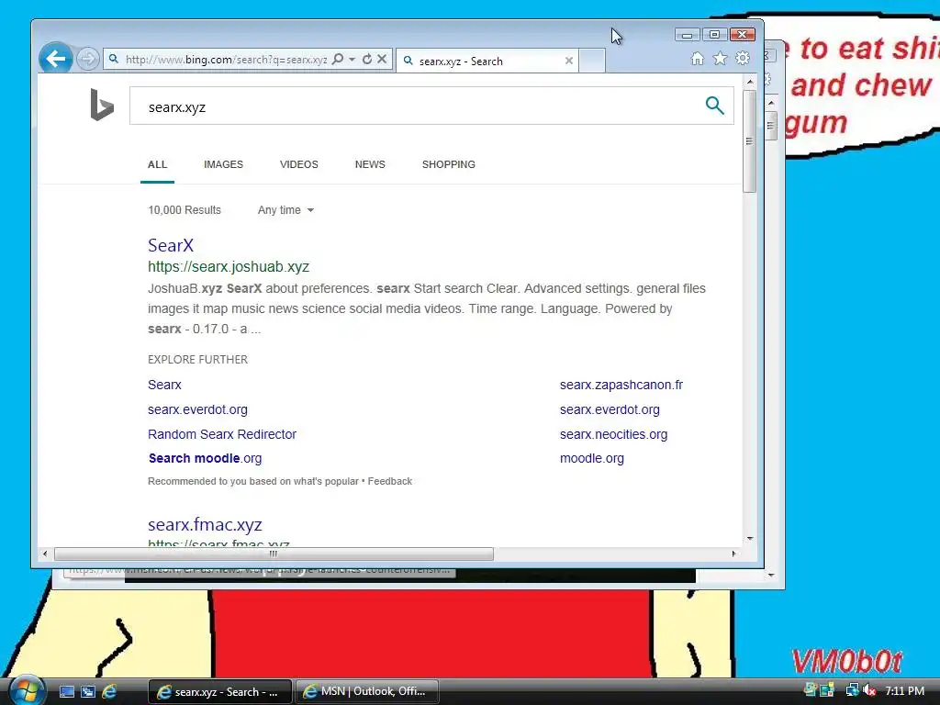Click the Bing logo
Screen dimensions: 940x705
point(101,105)
